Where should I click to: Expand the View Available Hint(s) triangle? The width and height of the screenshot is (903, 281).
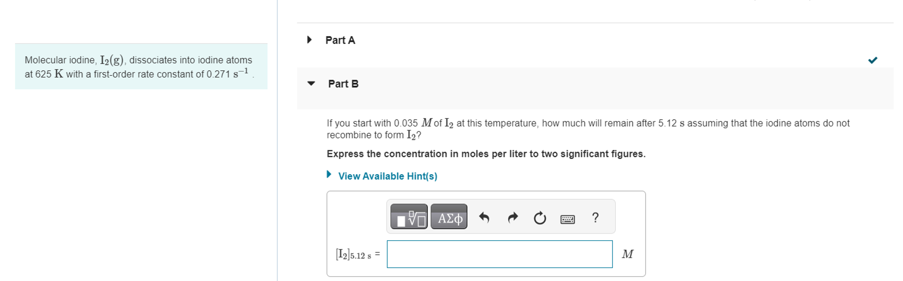coord(329,174)
